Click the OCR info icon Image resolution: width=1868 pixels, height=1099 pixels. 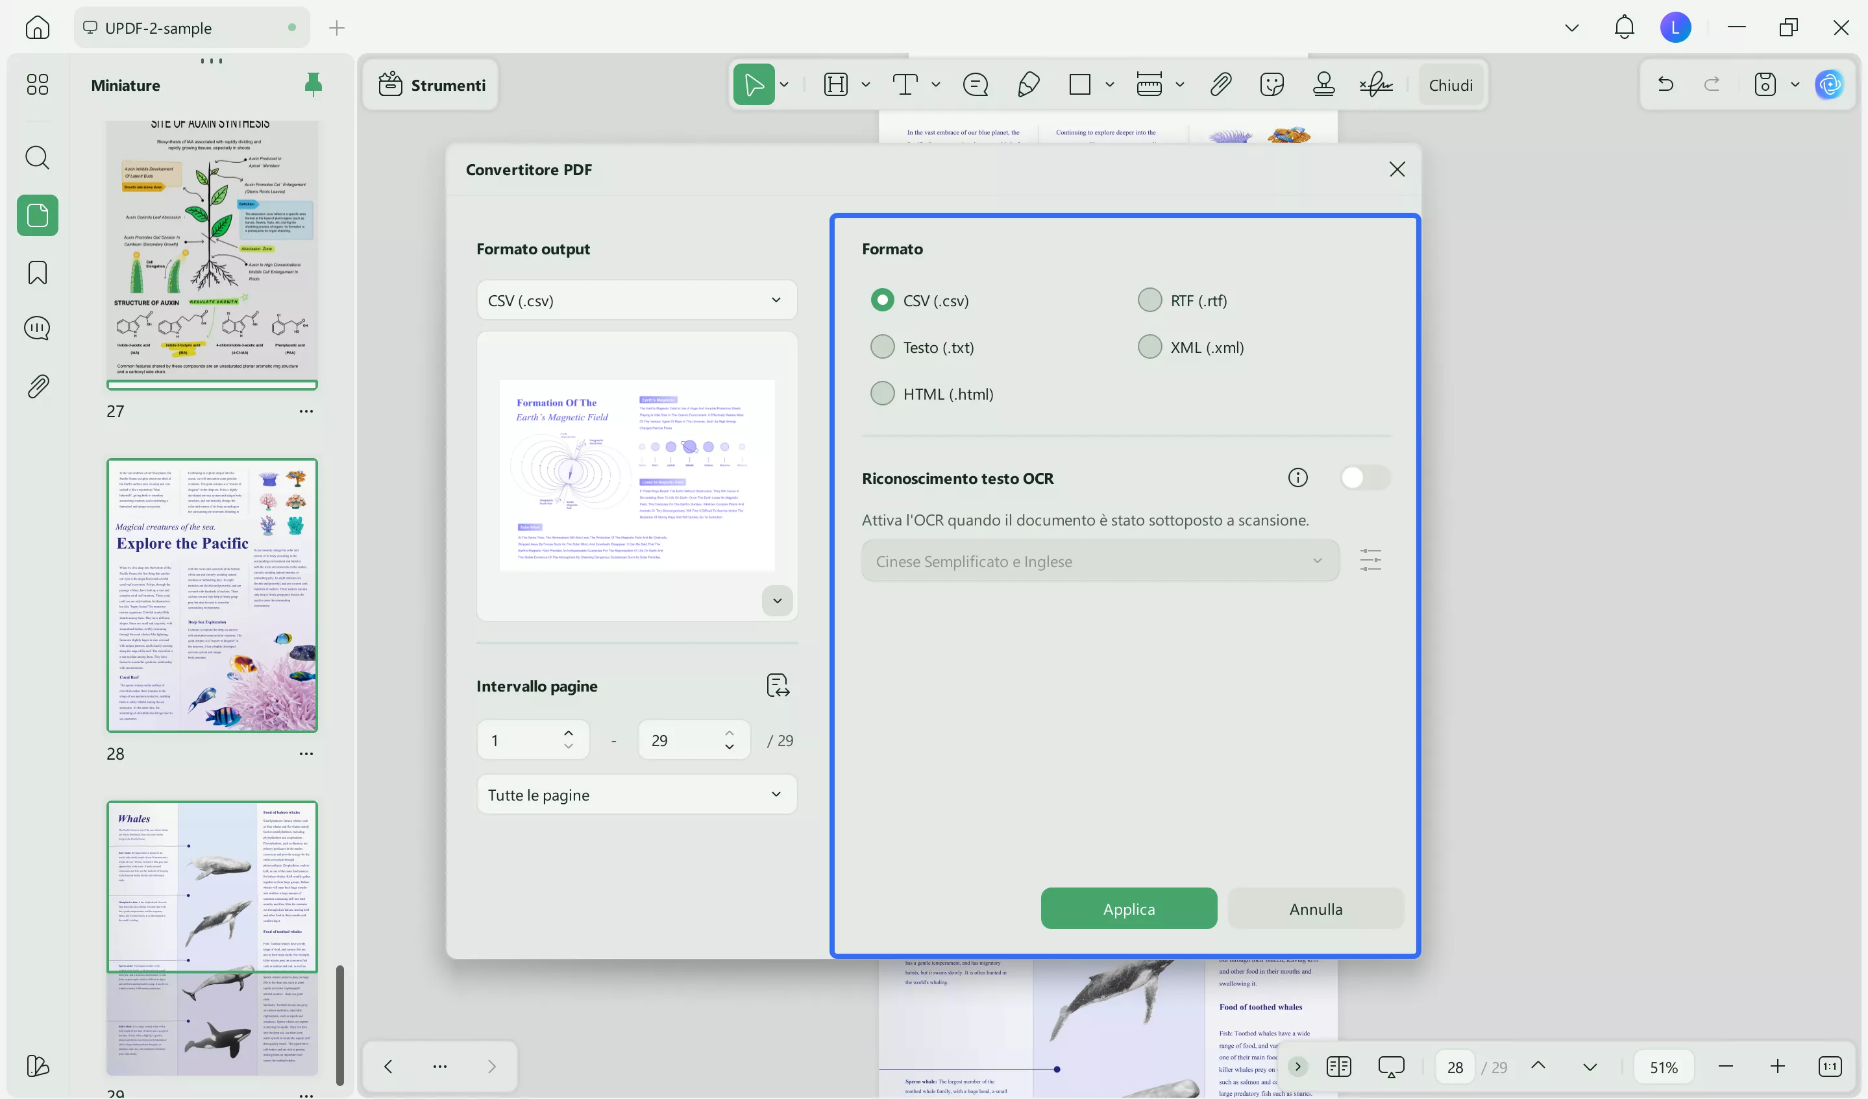click(1297, 478)
